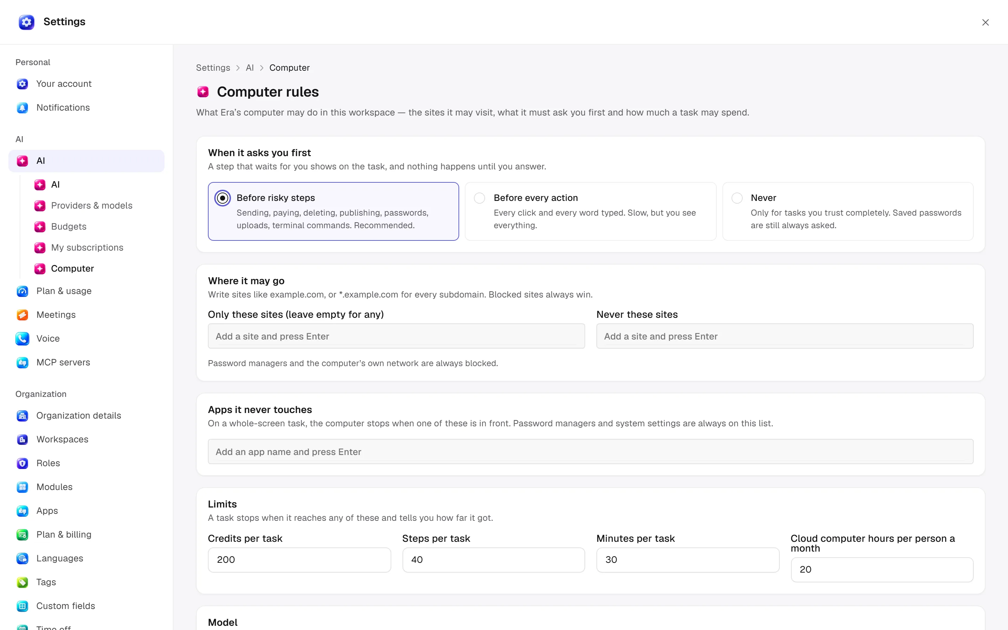
Task: Go to AI breadcrumb link
Action: coord(250,68)
